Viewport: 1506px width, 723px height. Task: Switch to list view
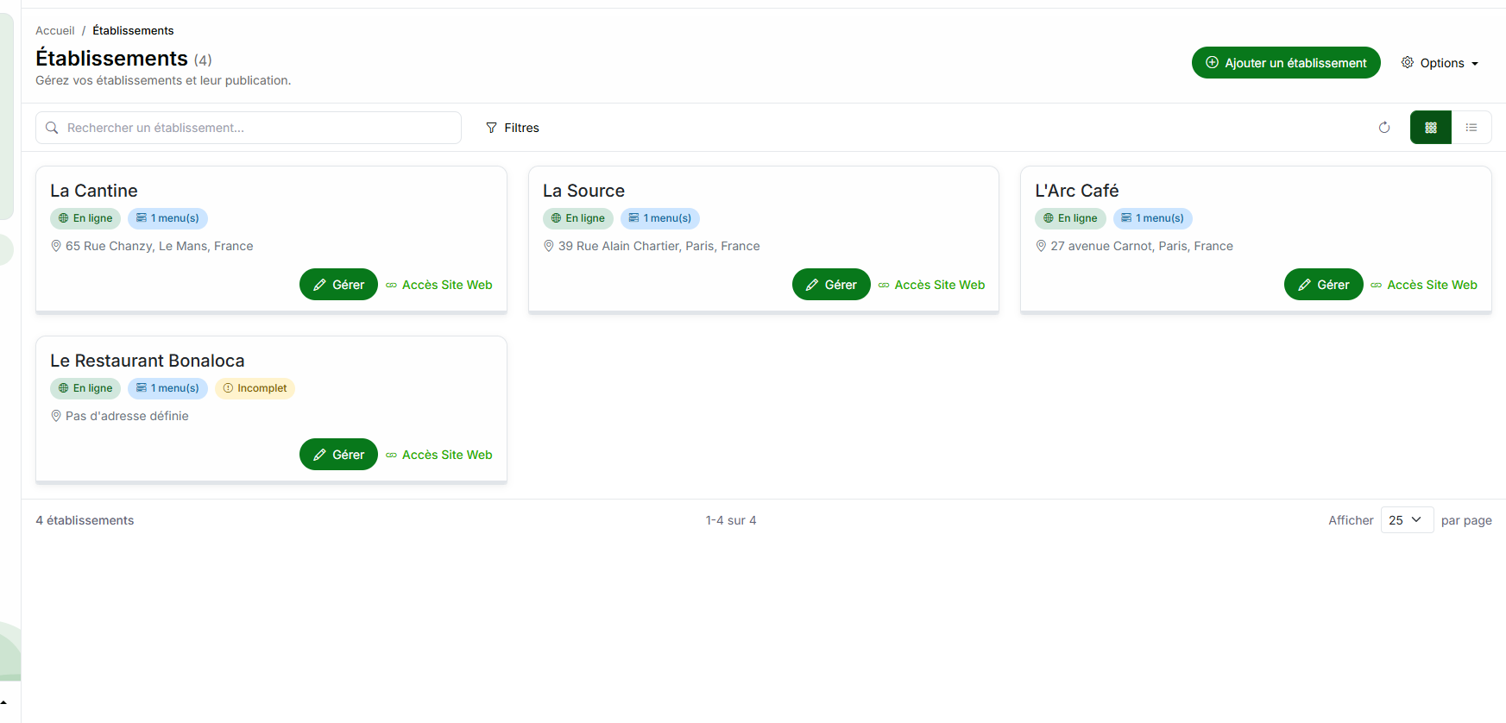[x=1471, y=128]
